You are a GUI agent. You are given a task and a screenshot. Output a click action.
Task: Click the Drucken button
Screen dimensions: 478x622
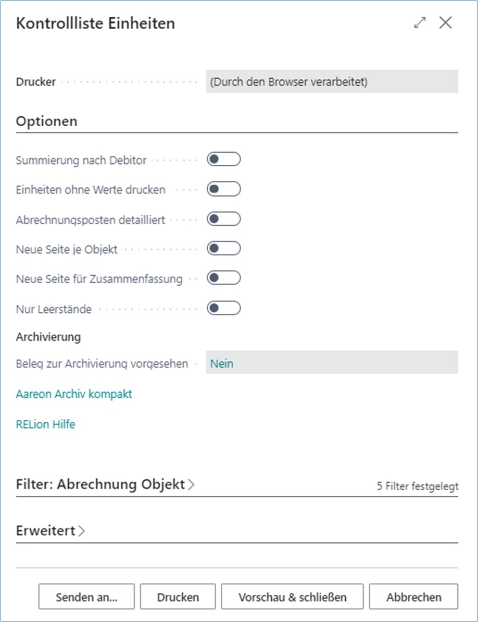178,596
